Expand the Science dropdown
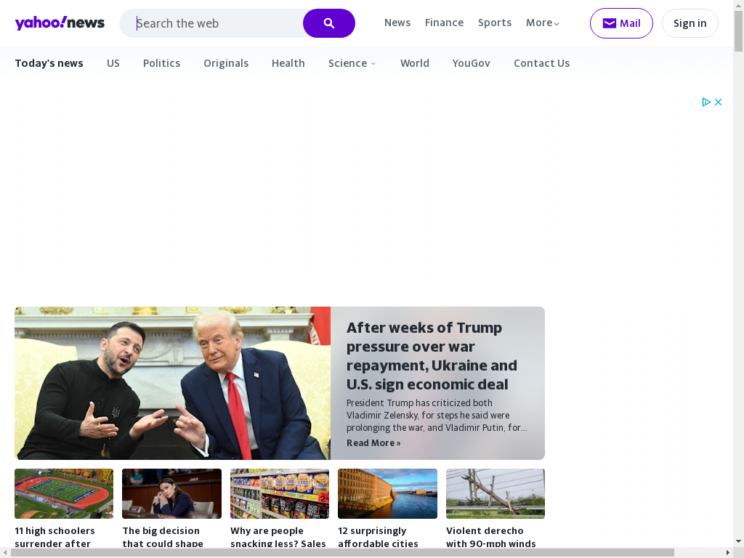Screen dimensions: 744x558 pyautogui.click(x=352, y=63)
